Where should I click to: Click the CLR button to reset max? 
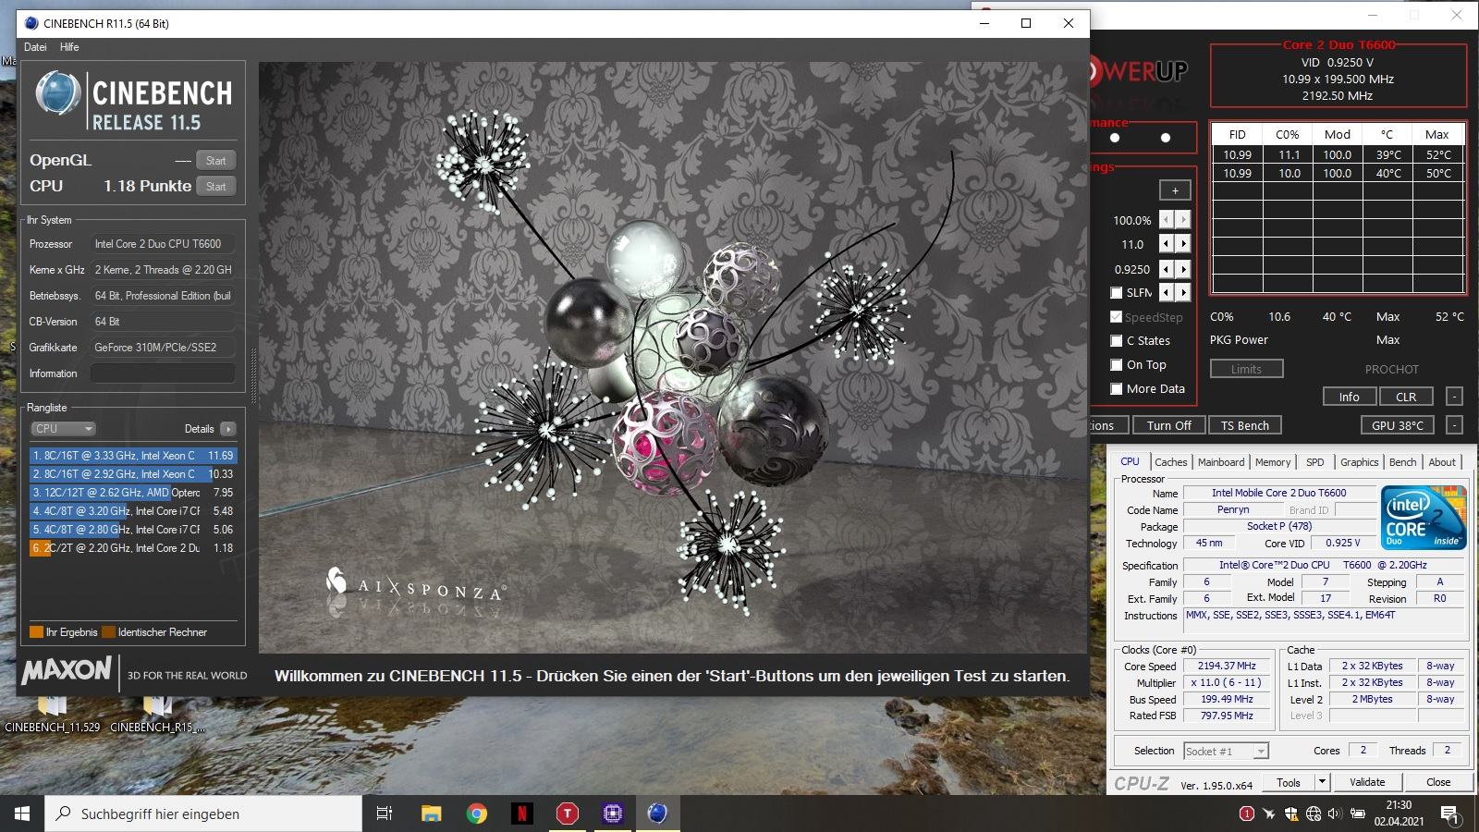point(1406,397)
